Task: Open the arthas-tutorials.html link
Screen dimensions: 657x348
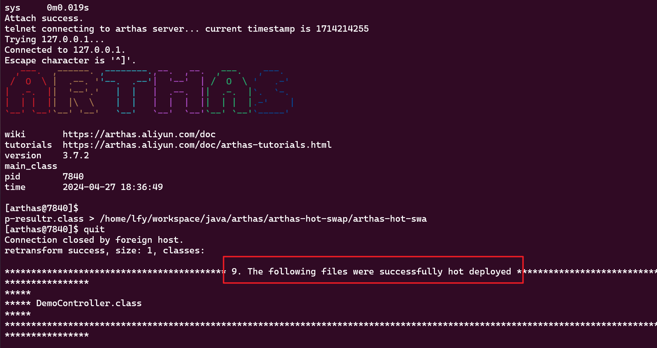Action: point(197,145)
